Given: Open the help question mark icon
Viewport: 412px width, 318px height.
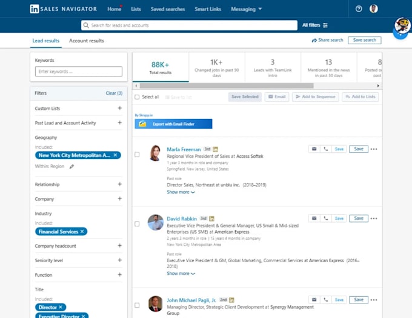Looking at the screenshot, I should click(x=359, y=9).
